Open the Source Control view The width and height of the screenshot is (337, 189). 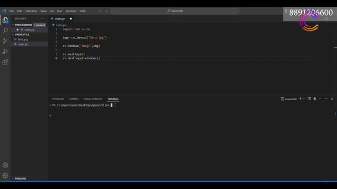pyautogui.click(x=5, y=41)
